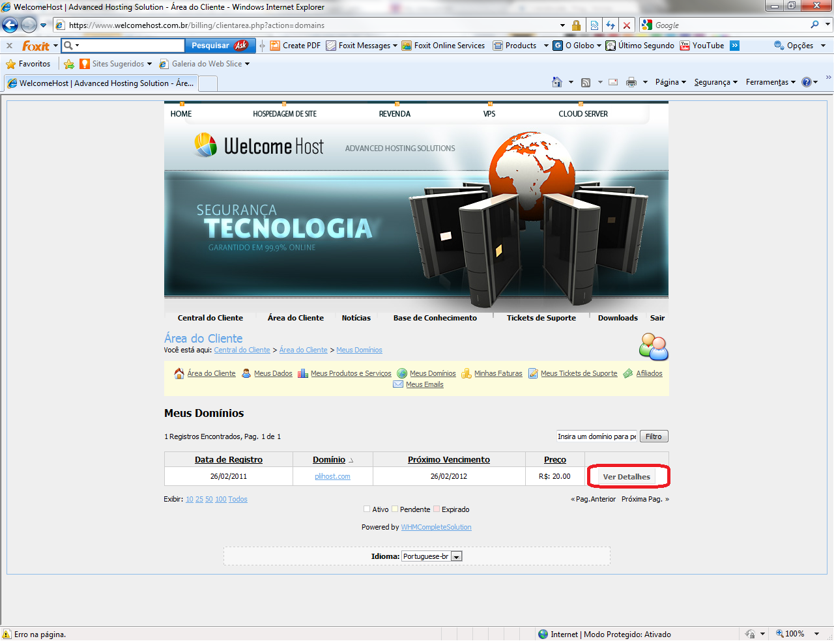
Task: Open the Ferramentas menu
Action: coord(770,82)
